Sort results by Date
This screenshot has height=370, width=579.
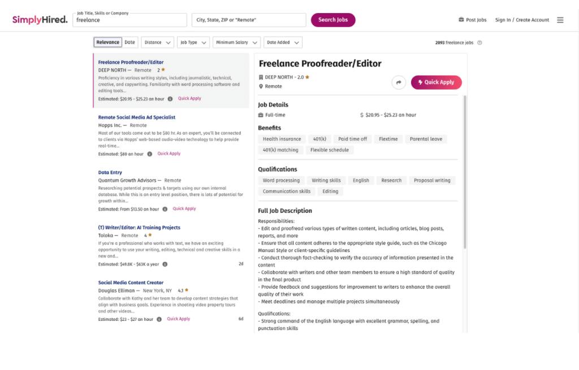click(130, 42)
